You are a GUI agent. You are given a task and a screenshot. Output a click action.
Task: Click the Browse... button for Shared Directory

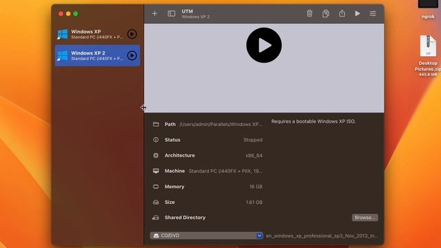(x=365, y=218)
